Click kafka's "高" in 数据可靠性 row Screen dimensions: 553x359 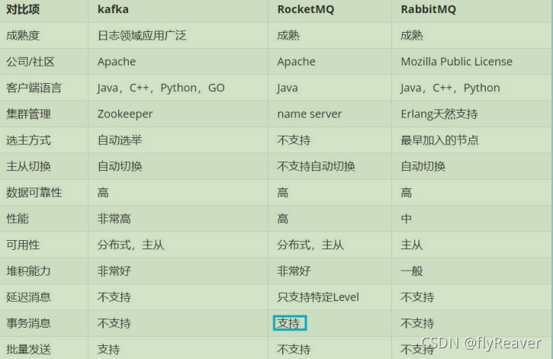coord(103,193)
